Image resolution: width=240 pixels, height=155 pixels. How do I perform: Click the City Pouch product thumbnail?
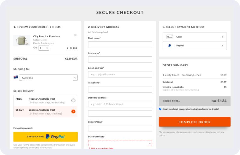click(22, 41)
